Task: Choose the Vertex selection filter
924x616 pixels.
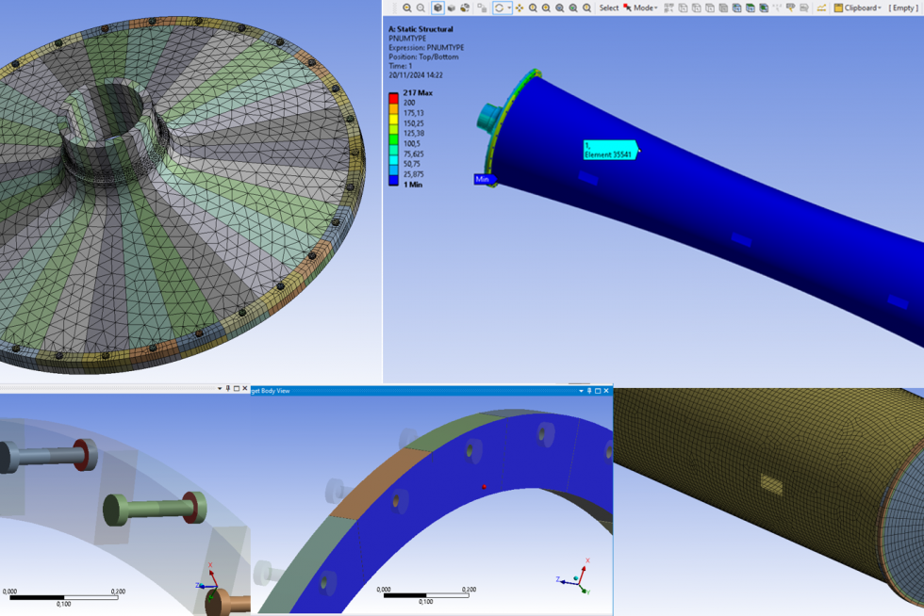Action: coord(683,8)
